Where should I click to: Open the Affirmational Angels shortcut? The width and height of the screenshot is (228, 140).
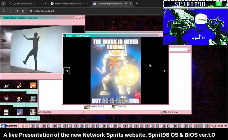click(x=20, y=99)
